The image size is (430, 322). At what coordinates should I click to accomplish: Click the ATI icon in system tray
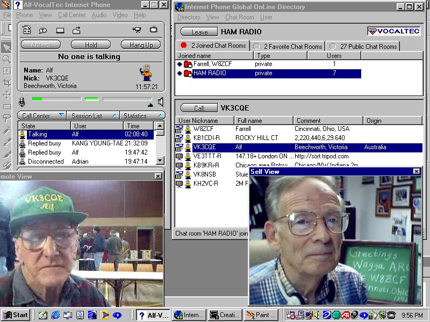[345, 316]
